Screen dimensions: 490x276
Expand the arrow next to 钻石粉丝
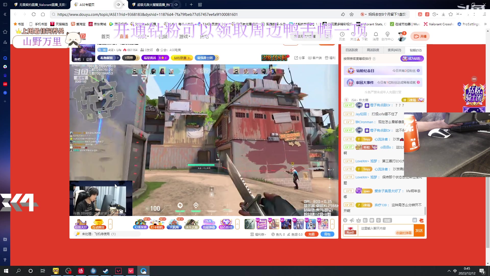(x=237, y=224)
